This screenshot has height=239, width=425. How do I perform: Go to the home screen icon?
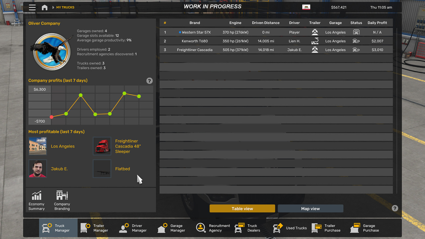point(44,7)
